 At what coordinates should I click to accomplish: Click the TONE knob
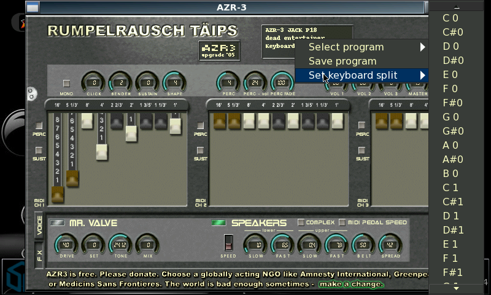(x=120, y=244)
